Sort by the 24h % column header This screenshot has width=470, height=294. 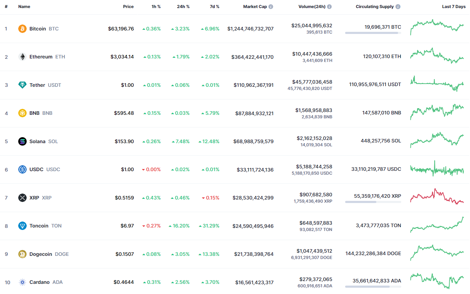(183, 7)
